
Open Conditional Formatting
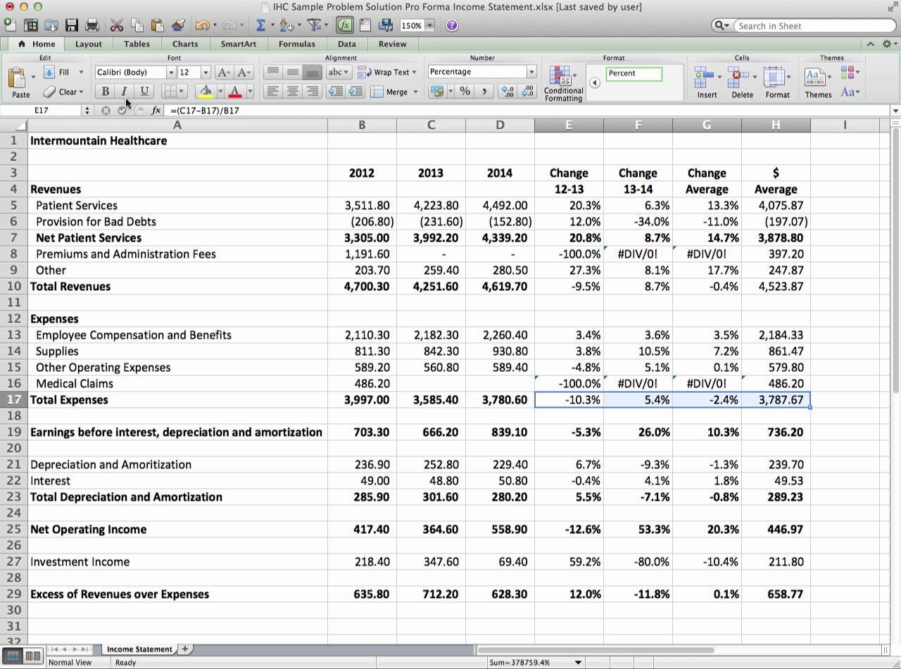pos(562,82)
